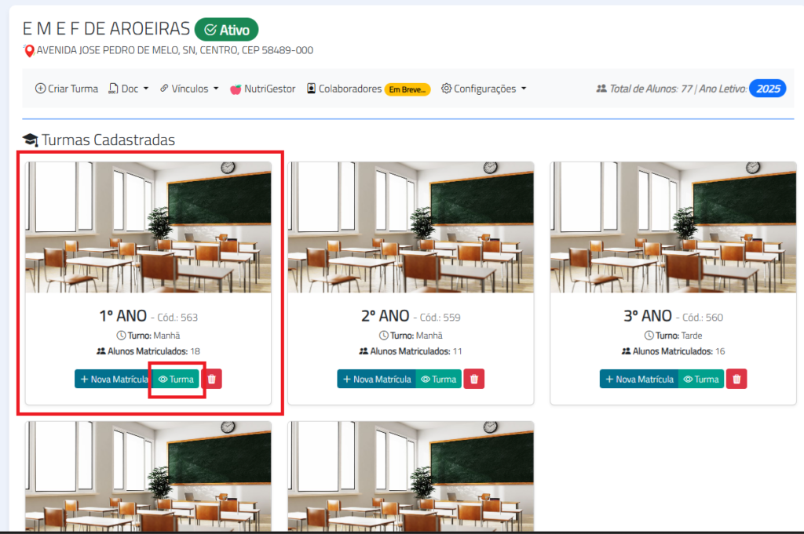Open the Colaboradores menu item
The height and width of the screenshot is (534, 804).
[349, 89]
